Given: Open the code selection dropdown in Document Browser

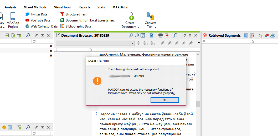Looking at the screenshot, I should (132, 43).
